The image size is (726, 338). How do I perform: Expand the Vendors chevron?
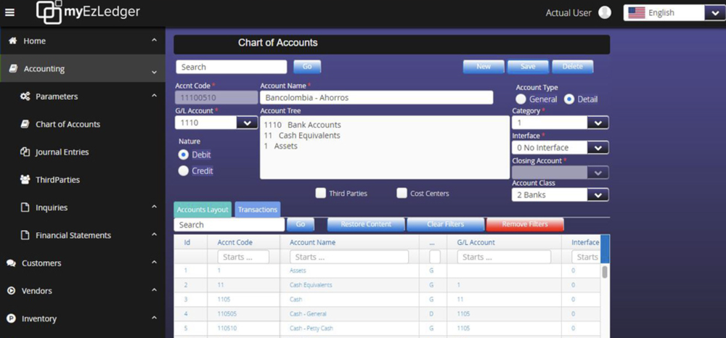point(154,290)
